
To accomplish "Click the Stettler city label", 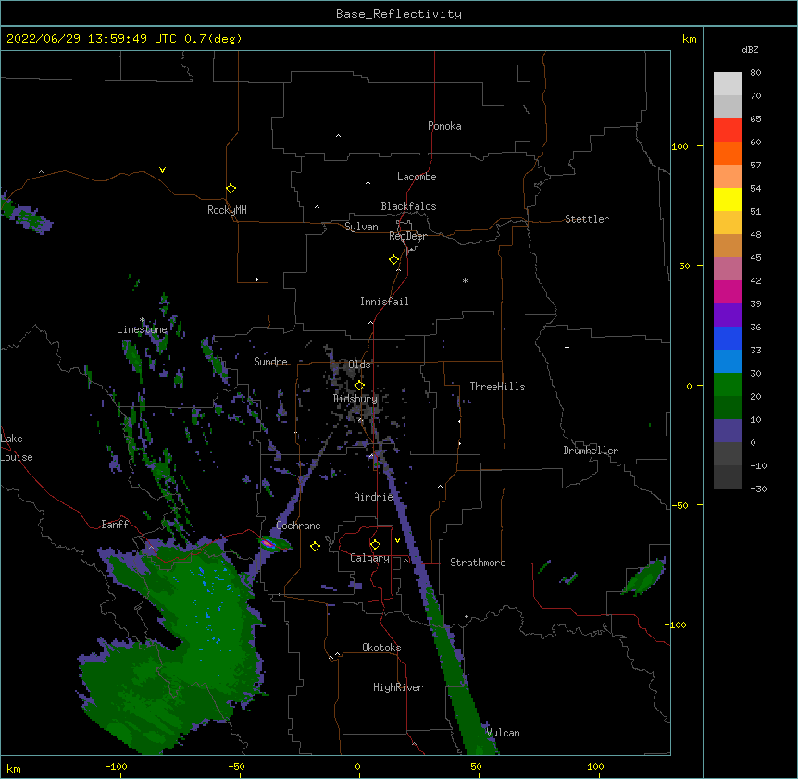I will pos(587,219).
